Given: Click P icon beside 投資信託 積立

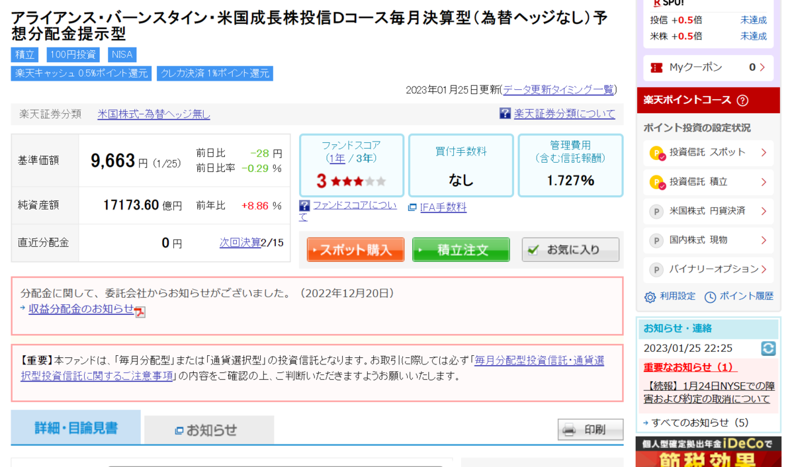Looking at the screenshot, I should click(x=657, y=182).
